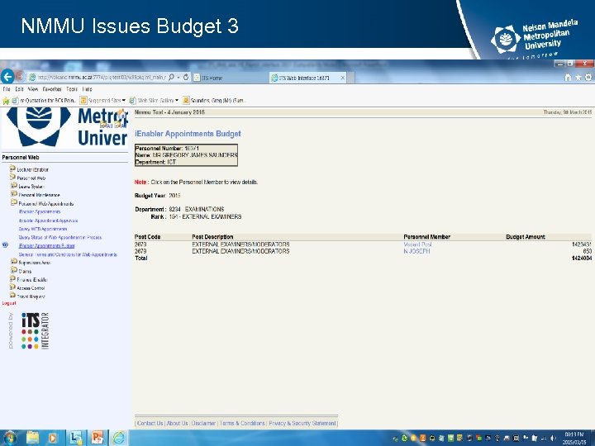Screen dimensions: 595x446
Task: Open General Terms and Conditions link
Action: pos(68,254)
